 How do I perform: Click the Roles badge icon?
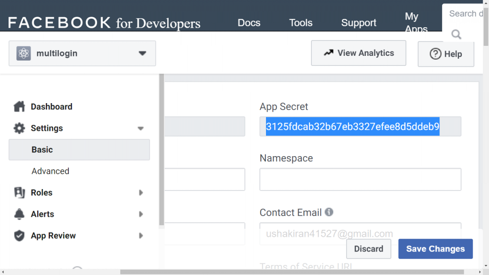(19, 193)
